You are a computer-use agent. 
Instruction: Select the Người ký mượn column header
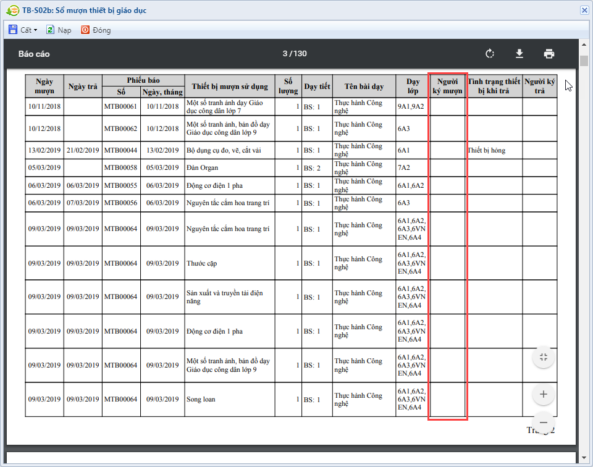click(447, 86)
